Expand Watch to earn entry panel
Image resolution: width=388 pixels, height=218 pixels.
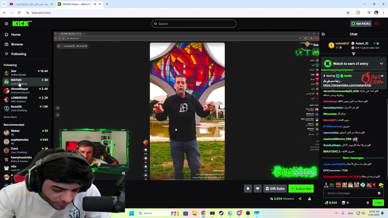click(x=381, y=64)
